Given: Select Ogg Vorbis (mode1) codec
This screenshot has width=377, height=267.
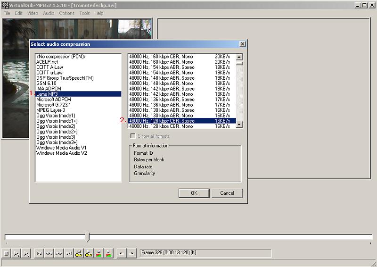Looking at the screenshot, I should coord(78,116).
